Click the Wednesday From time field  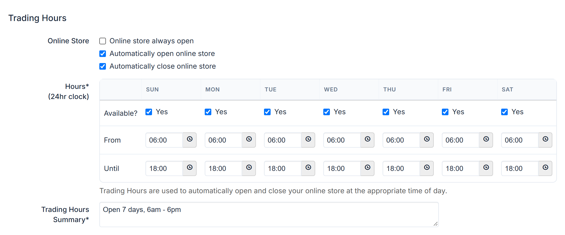click(x=342, y=140)
